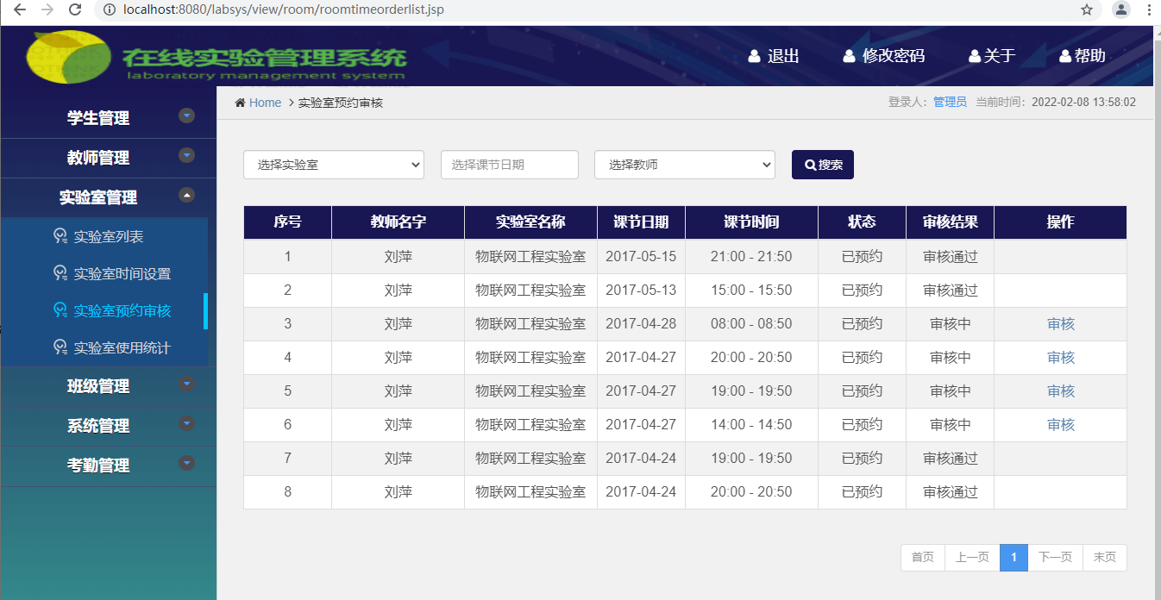Viewport: 1161px width, 600px height.
Task: Click page number 1 in pagination
Action: 1014,558
